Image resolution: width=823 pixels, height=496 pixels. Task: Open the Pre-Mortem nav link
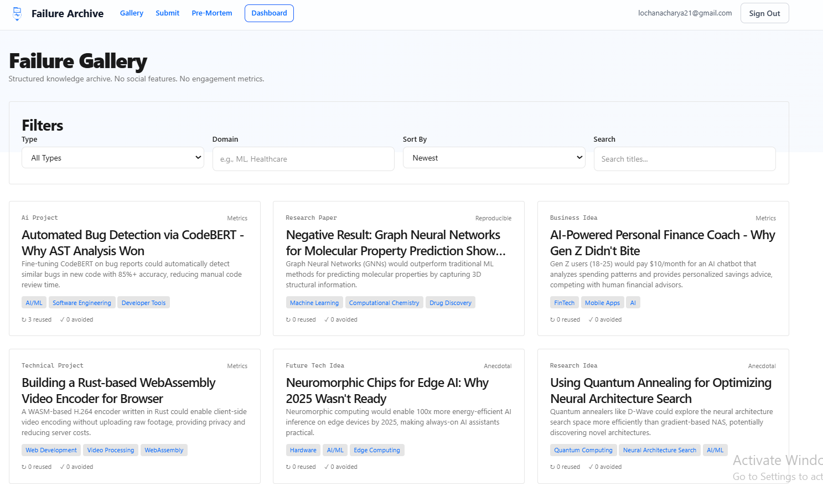[212, 13]
